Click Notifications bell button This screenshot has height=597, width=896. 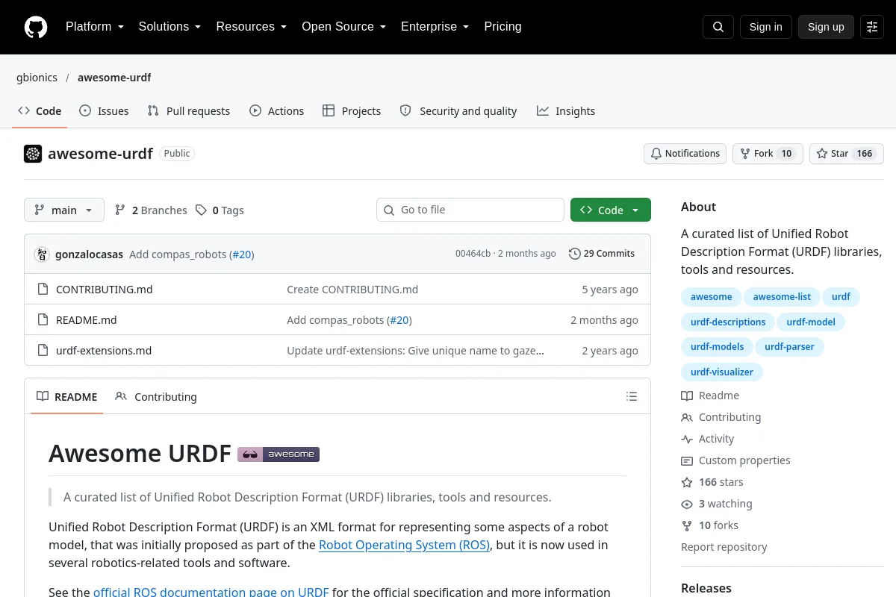tap(685, 154)
